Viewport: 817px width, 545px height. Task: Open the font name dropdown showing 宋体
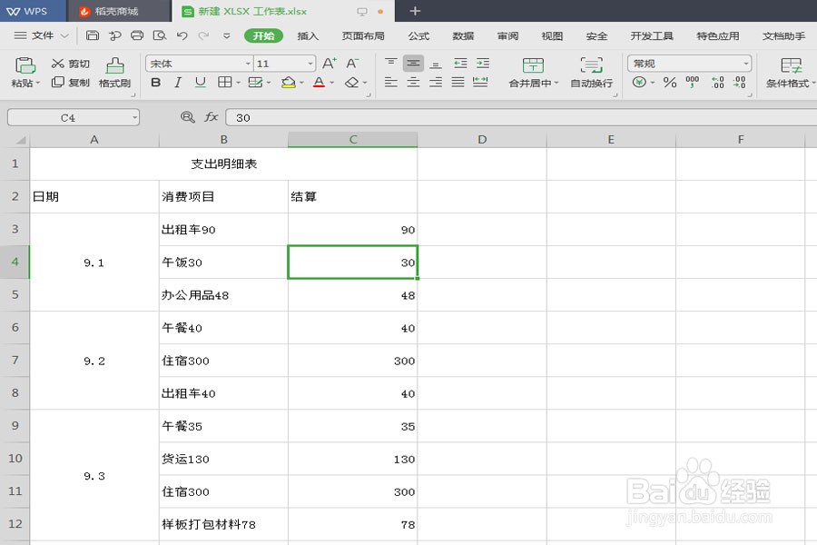[x=248, y=64]
